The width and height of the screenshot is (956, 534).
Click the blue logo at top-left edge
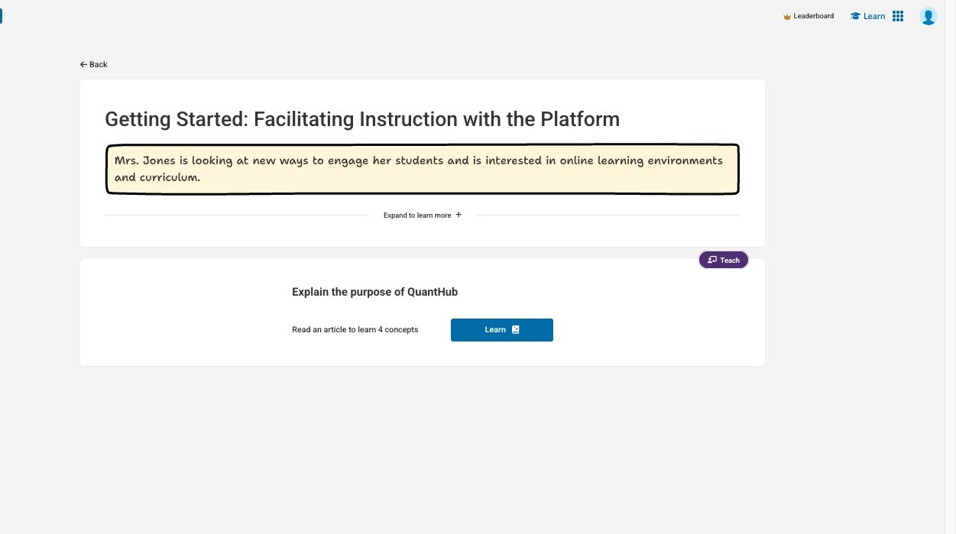tap(2, 16)
